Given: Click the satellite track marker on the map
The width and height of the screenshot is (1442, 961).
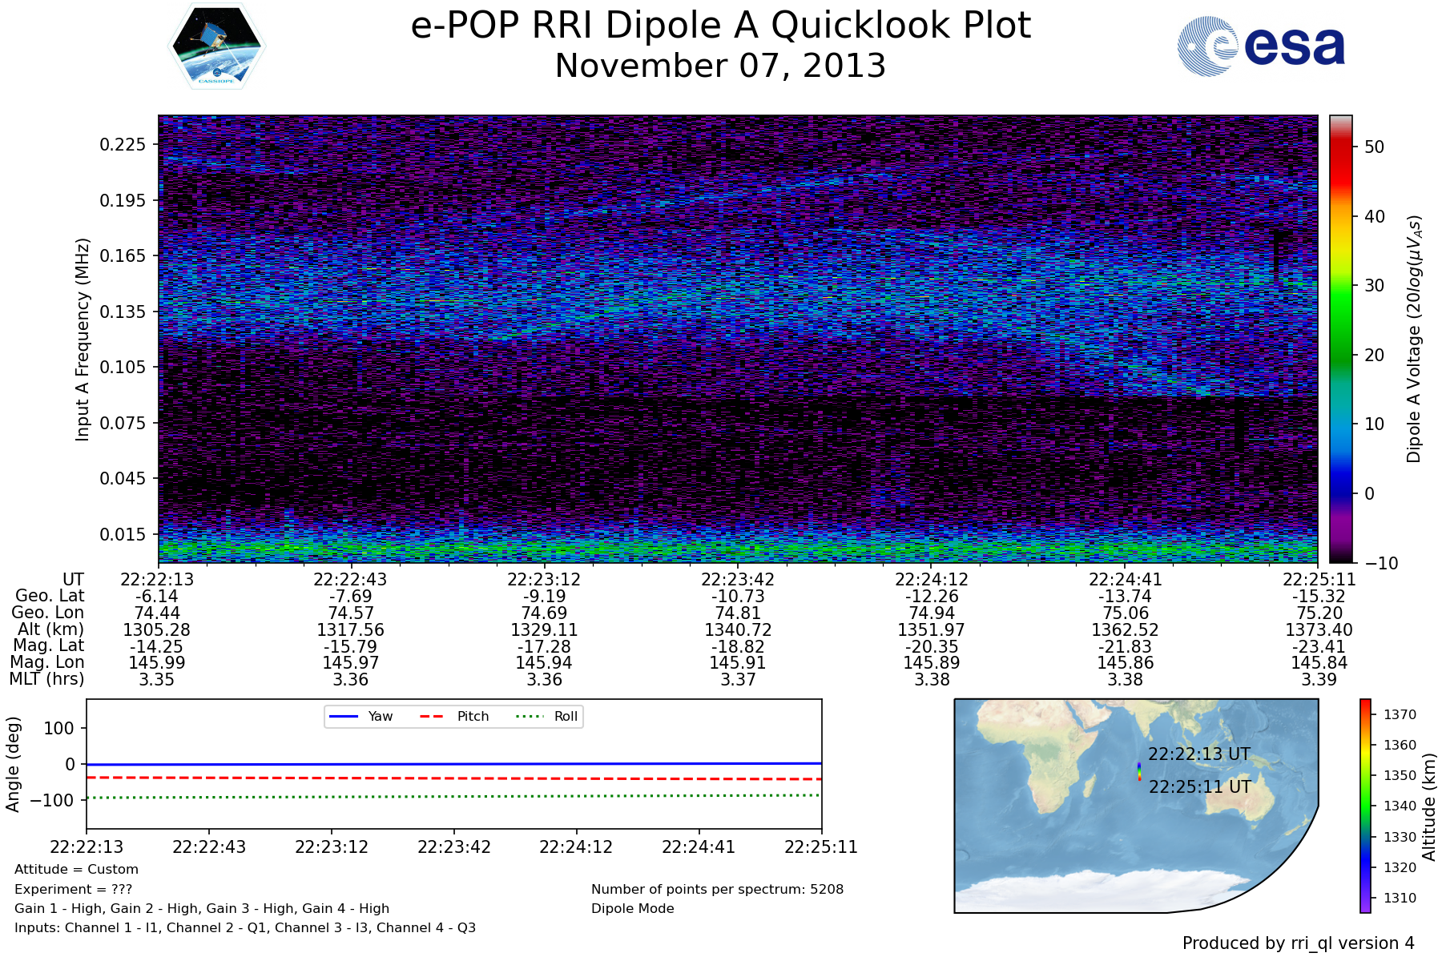Looking at the screenshot, I should tap(1139, 771).
